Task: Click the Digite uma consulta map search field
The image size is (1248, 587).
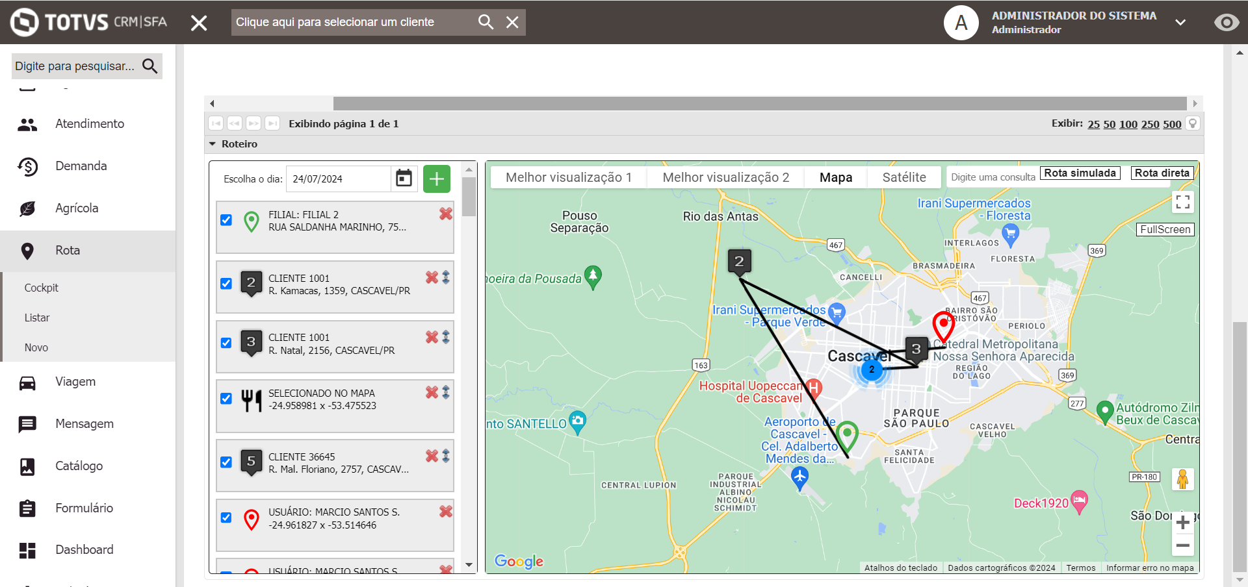Action: tap(993, 177)
